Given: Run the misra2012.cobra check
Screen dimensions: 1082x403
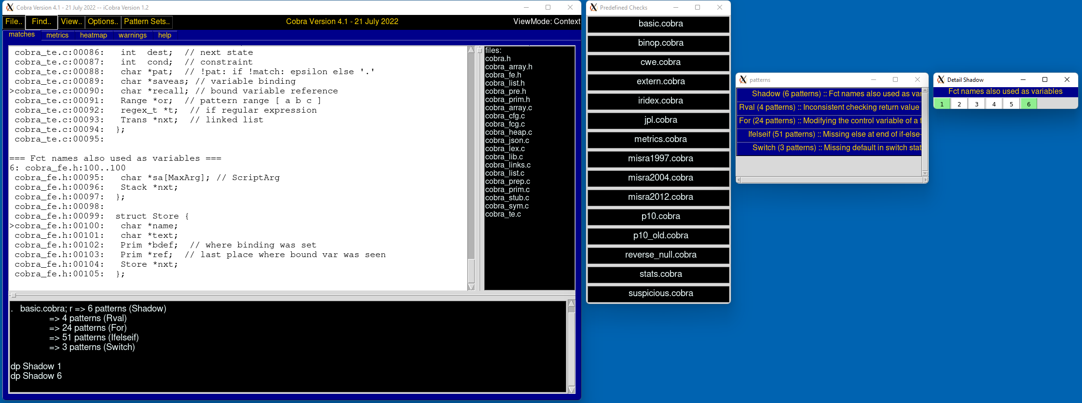Looking at the screenshot, I should pyautogui.click(x=660, y=197).
